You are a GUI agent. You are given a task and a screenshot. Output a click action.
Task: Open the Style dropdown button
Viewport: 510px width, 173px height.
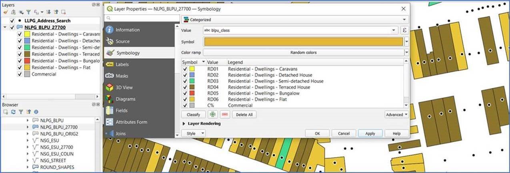click(x=194, y=133)
